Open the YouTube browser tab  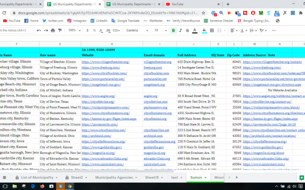pos(192,4)
